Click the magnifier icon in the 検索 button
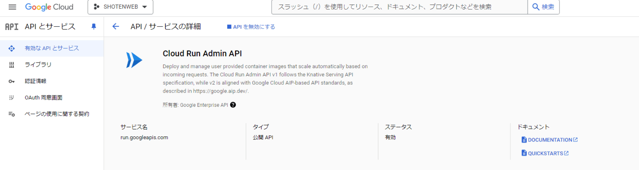Viewport: 639px width, 170px height. 536,7
